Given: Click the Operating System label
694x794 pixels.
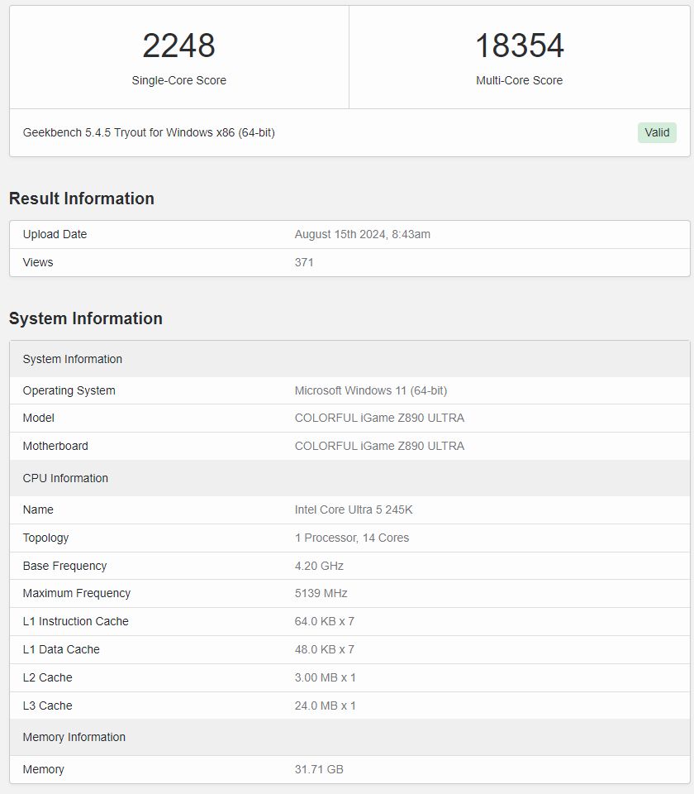Looking at the screenshot, I should click(69, 391).
